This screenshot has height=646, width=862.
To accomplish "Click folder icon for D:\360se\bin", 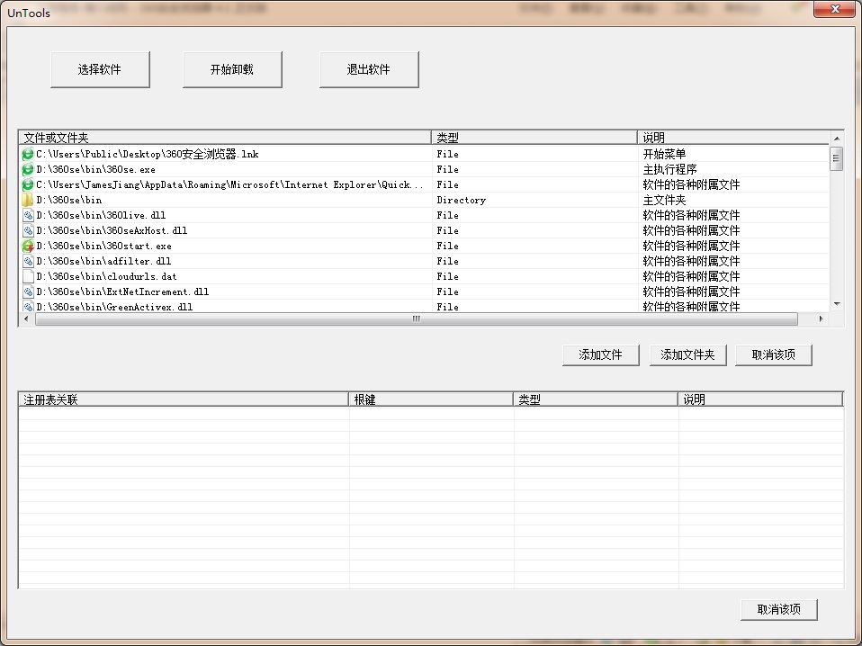I will pos(28,200).
